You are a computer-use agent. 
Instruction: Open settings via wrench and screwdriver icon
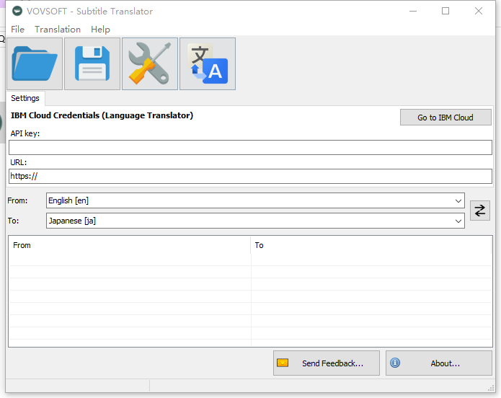point(150,64)
